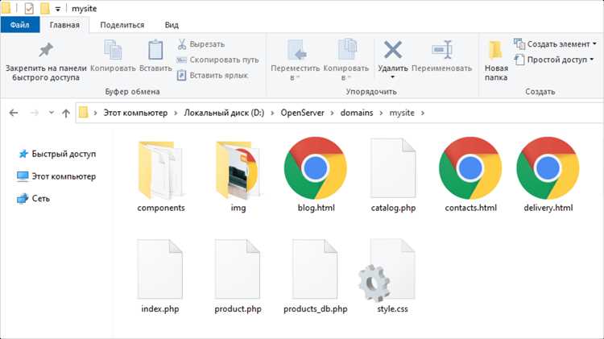This screenshot has height=339, width=604.
Task: Open the Create element dropdown arrow
Action: pyautogui.click(x=594, y=44)
